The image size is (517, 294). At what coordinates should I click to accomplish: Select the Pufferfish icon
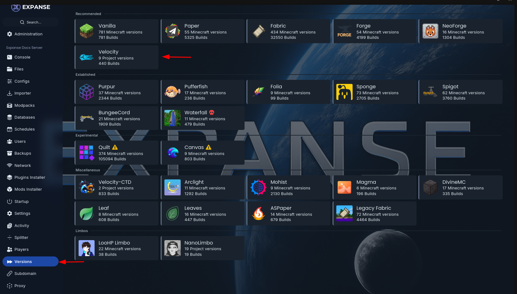tap(173, 92)
